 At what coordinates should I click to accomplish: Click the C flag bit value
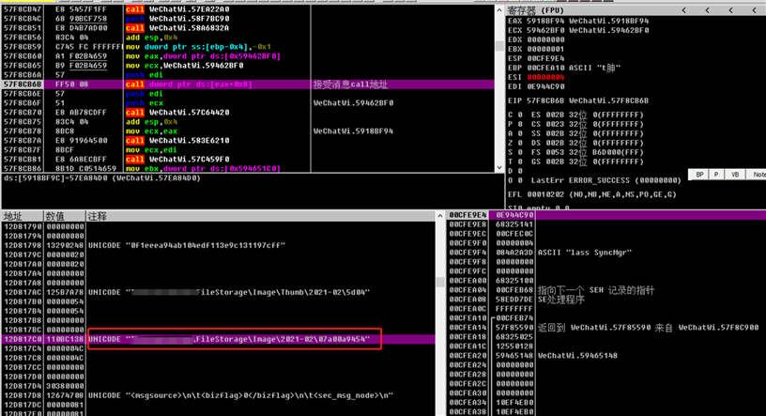click(x=520, y=115)
